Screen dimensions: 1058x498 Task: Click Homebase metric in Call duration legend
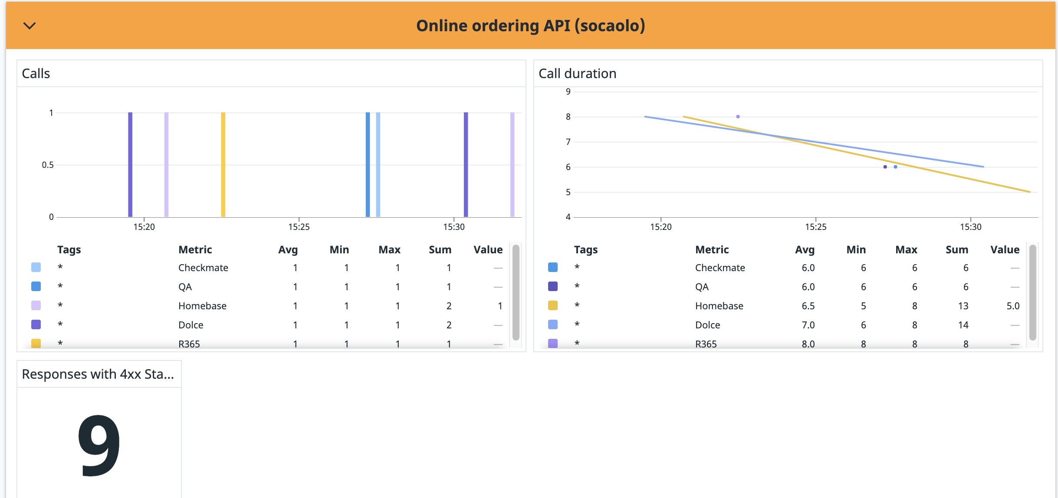(719, 306)
